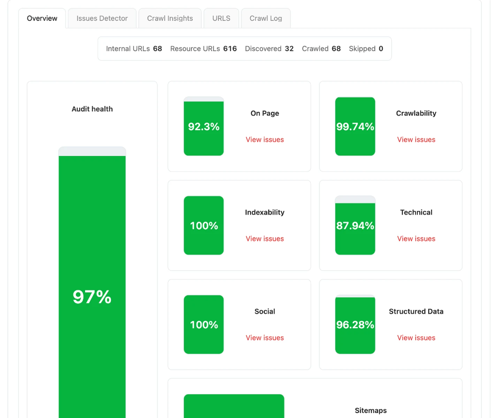Viewport: 502px width, 418px height.
Task: Click the Resource URLs 616 stat
Action: pos(203,49)
